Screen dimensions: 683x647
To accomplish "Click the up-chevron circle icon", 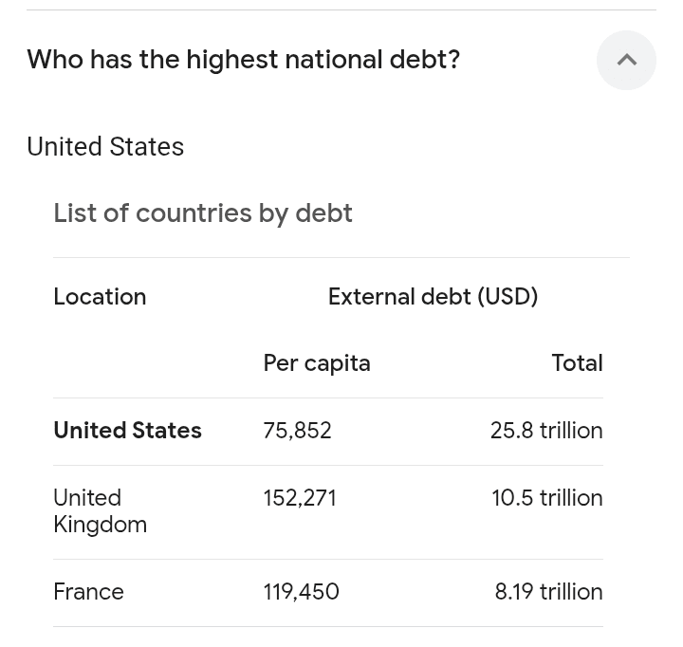I will (626, 60).
